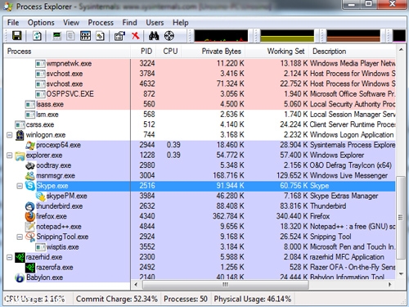Select the wisptis.exe row
The width and height of the screenshot is (409, 307).
(200, 247)
